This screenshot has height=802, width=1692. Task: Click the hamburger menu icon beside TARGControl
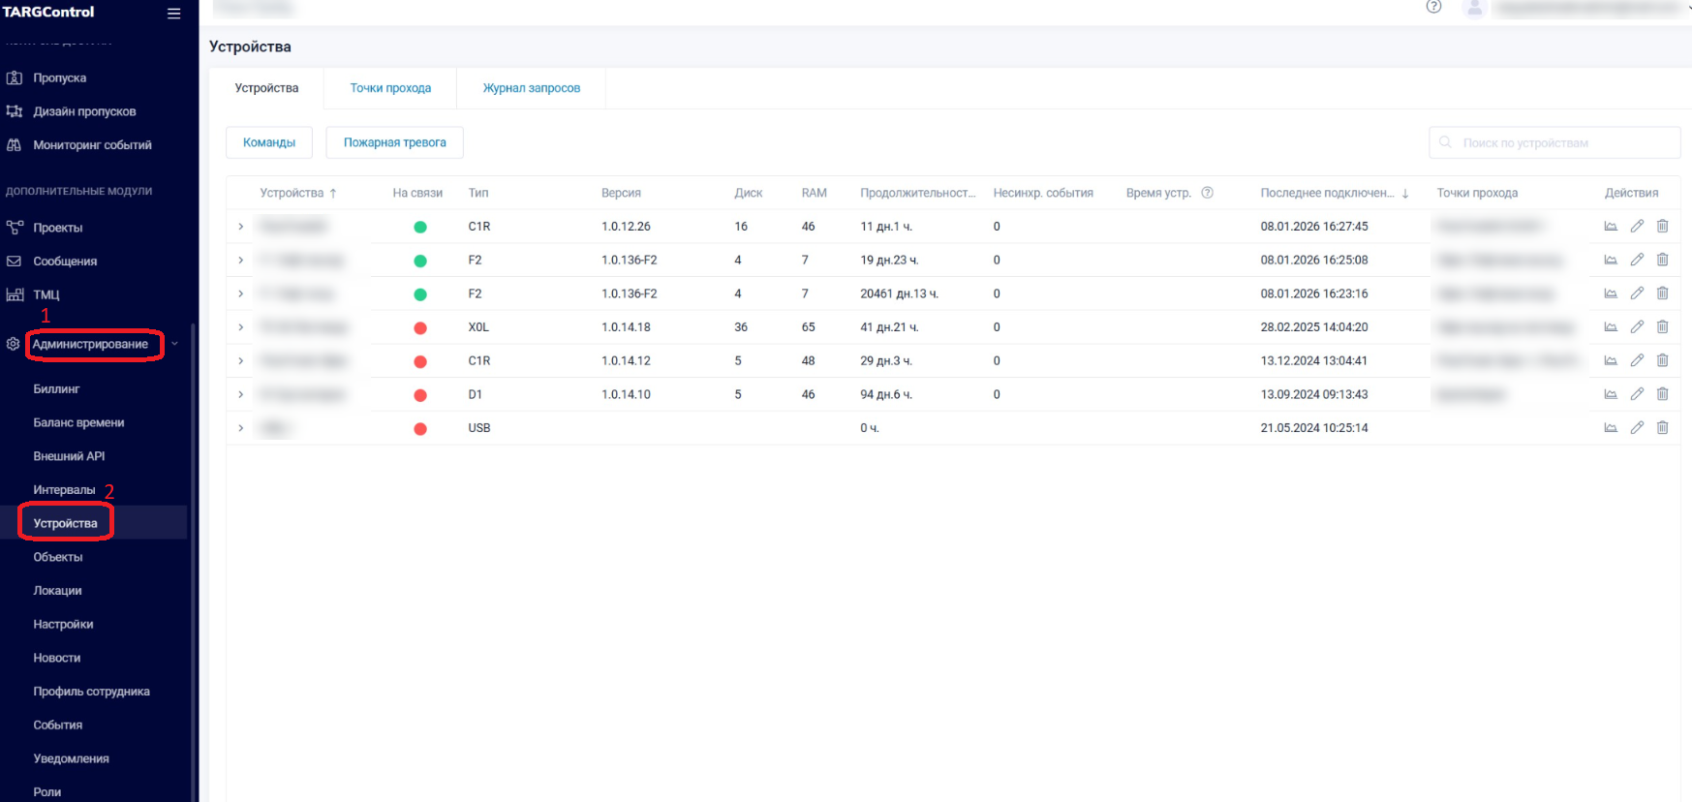(x=174, y=14)
